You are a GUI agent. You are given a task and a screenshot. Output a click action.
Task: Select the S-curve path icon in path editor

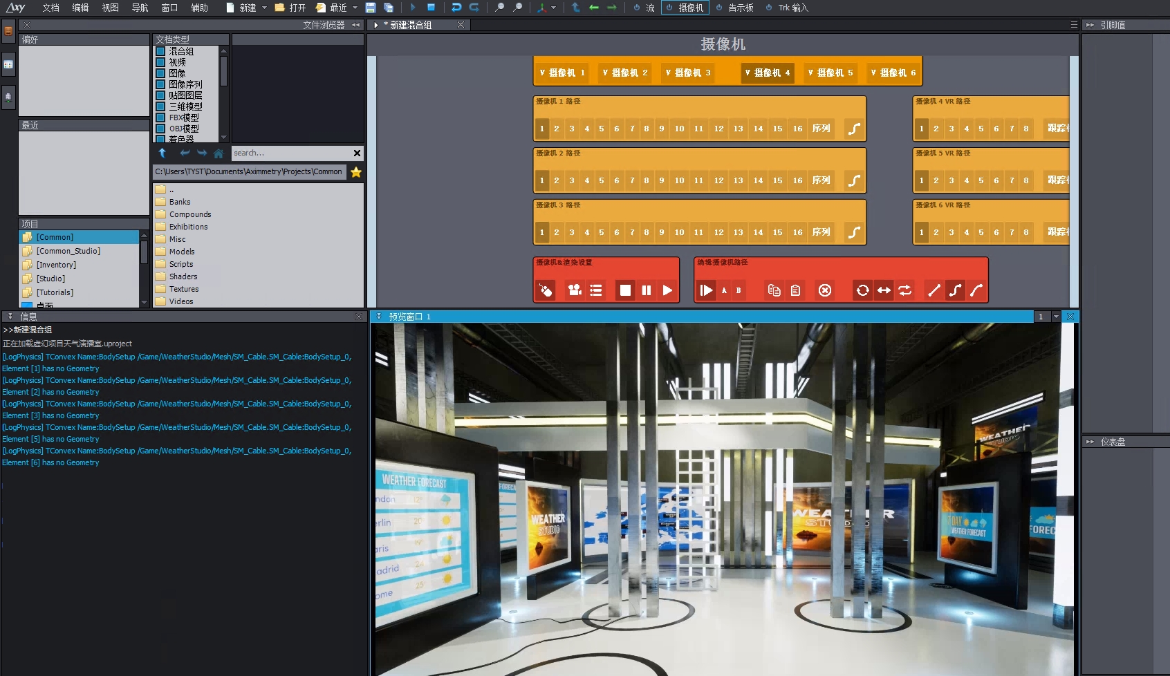pyautogui.click(x=955, y=290)
